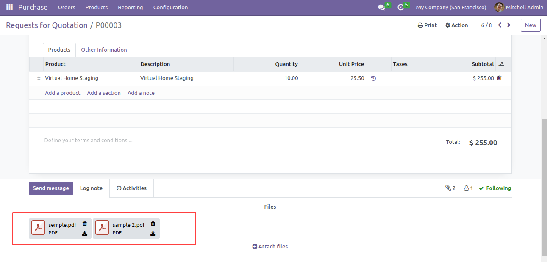This screenshot has width=547, height=262.
Task: Delete the Virtual Home Staging order line
Action: [x=499, y=78]
